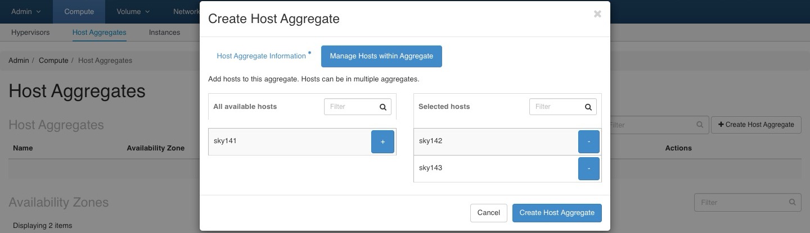Viewport: 810px width, 233px height.
Task: Close the Create Host Aggregate dialog
Action: (597, 14)
